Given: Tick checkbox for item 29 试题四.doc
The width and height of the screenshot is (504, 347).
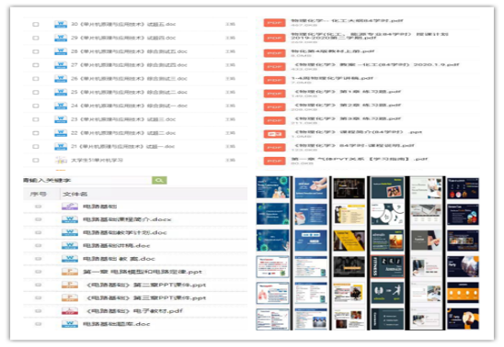Looking at the screenshot, I should [36, 38].
